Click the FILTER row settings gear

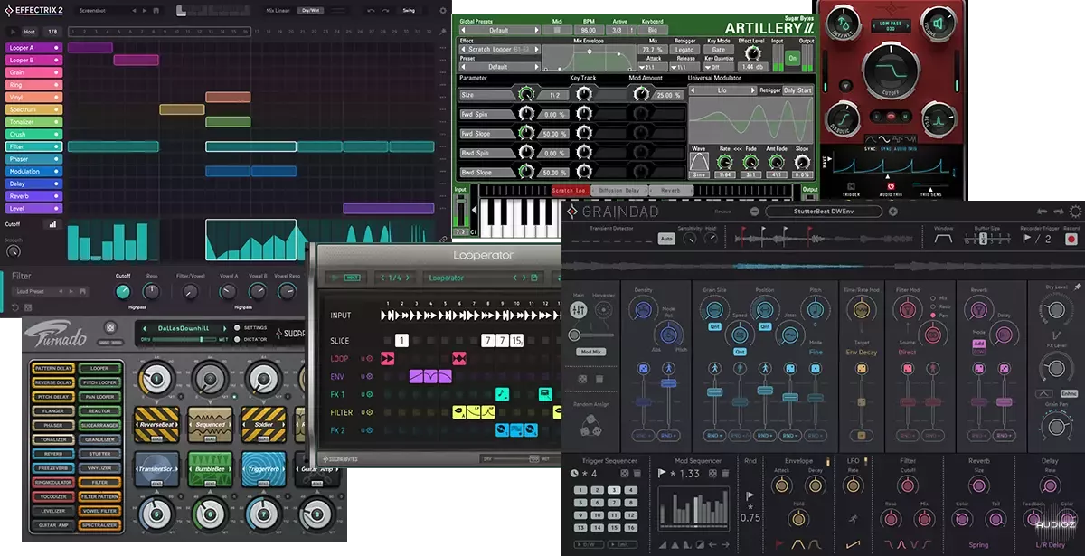pos(369,412)
